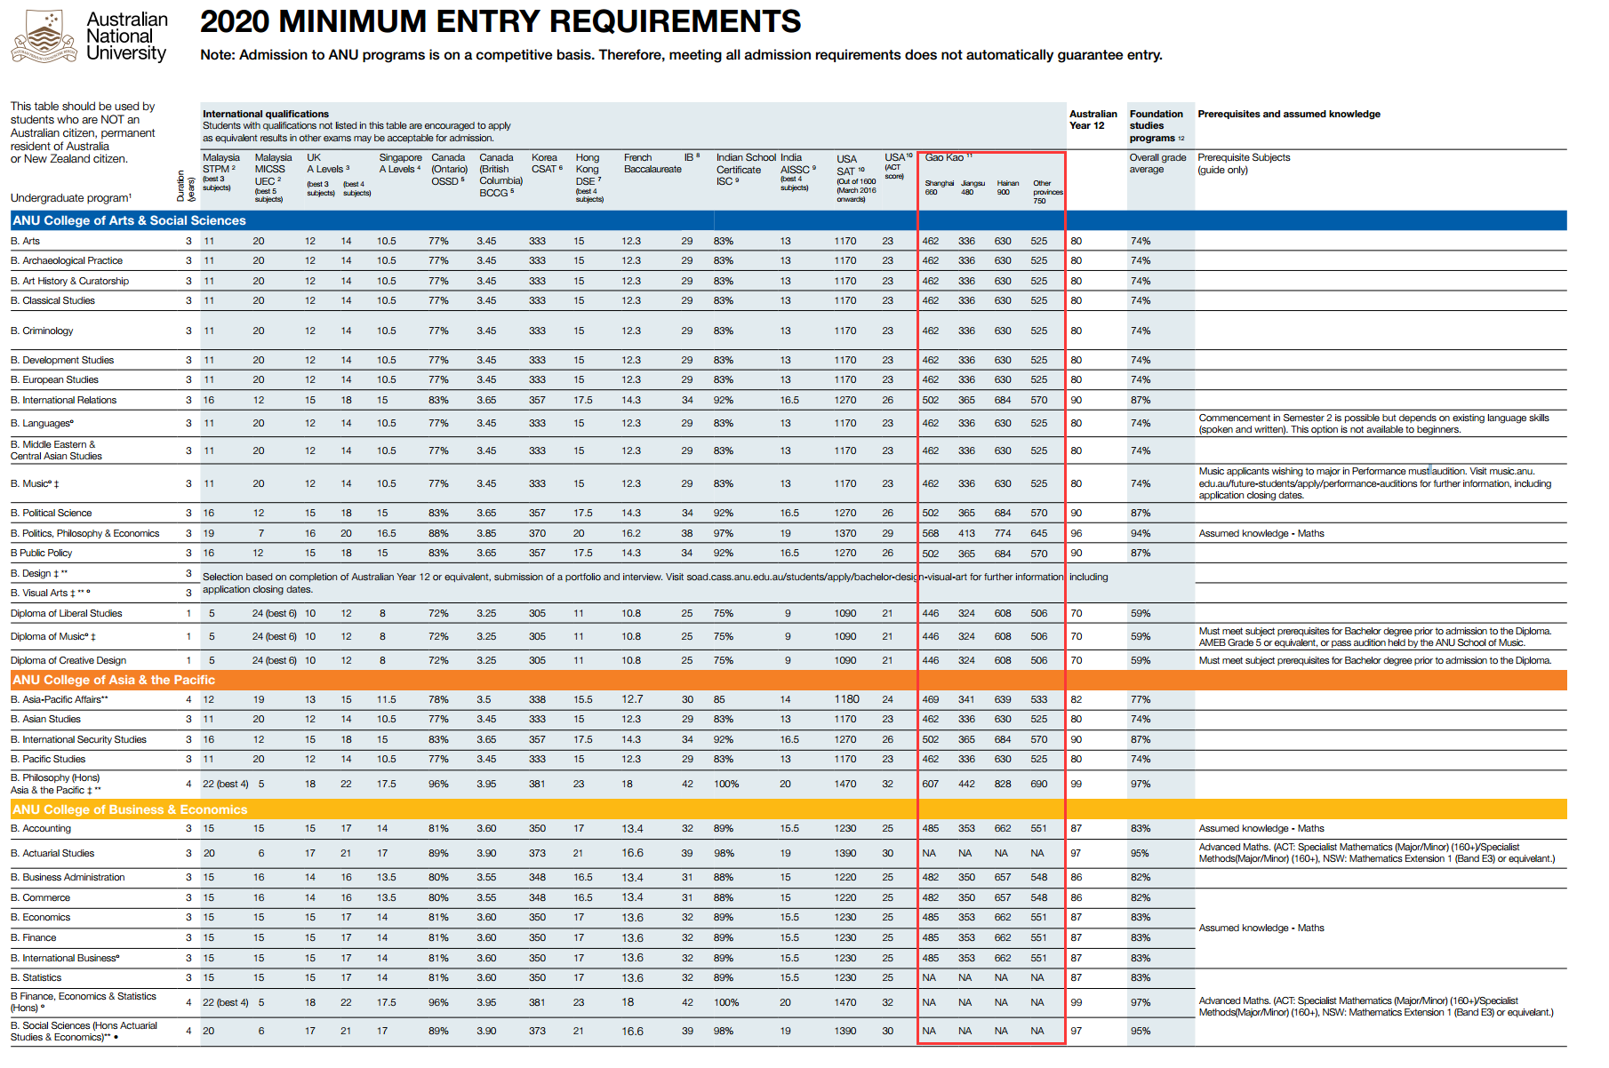The image size is (1609, 1068).
Task: Click the ANU College of Business & Economics header
Action: coord(130,809)
